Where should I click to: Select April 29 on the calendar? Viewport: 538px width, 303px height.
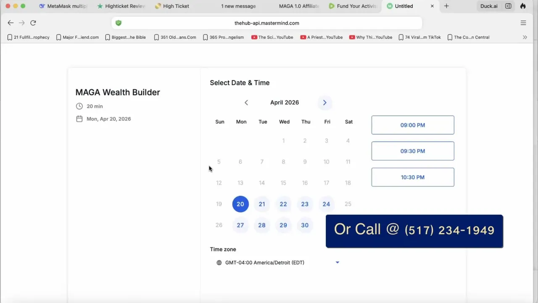283,225
